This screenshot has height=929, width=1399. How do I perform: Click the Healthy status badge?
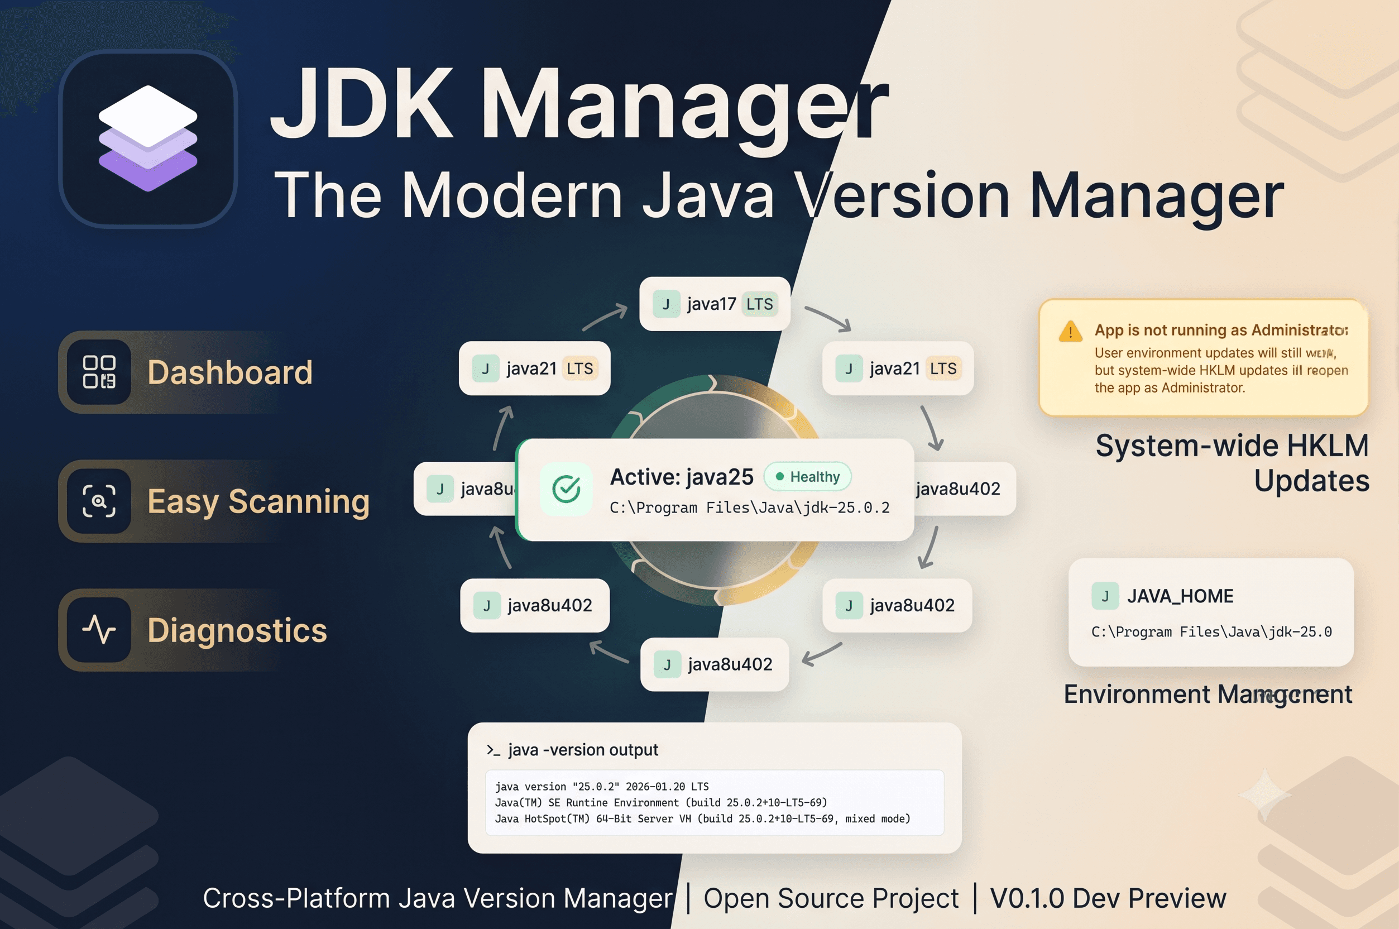pyautogui.click(x=807, y=477)
